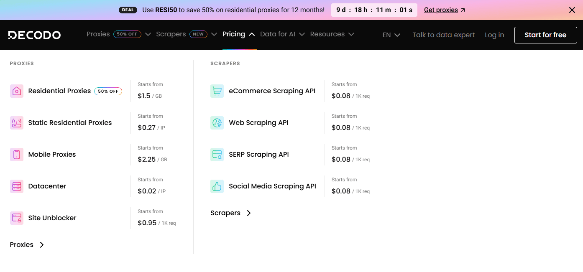Click the Start for free button
This screenshot has width=583, height=272.
[x=545, y=35]
